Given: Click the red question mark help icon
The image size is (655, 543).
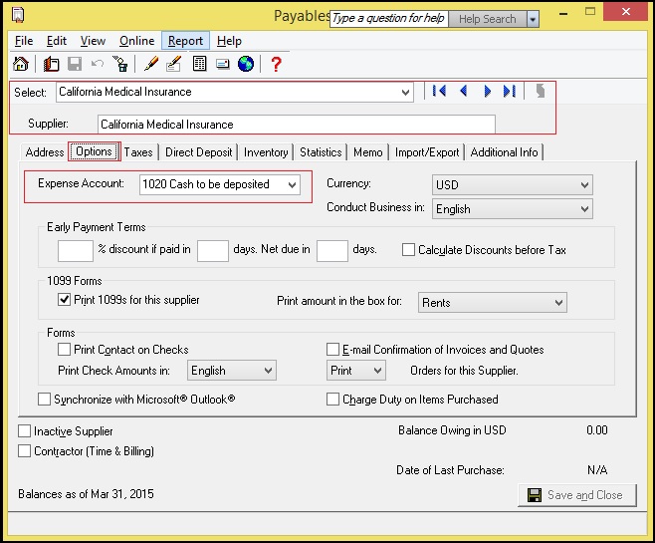Looking at the screenshot, I should (x=277, y=65).
